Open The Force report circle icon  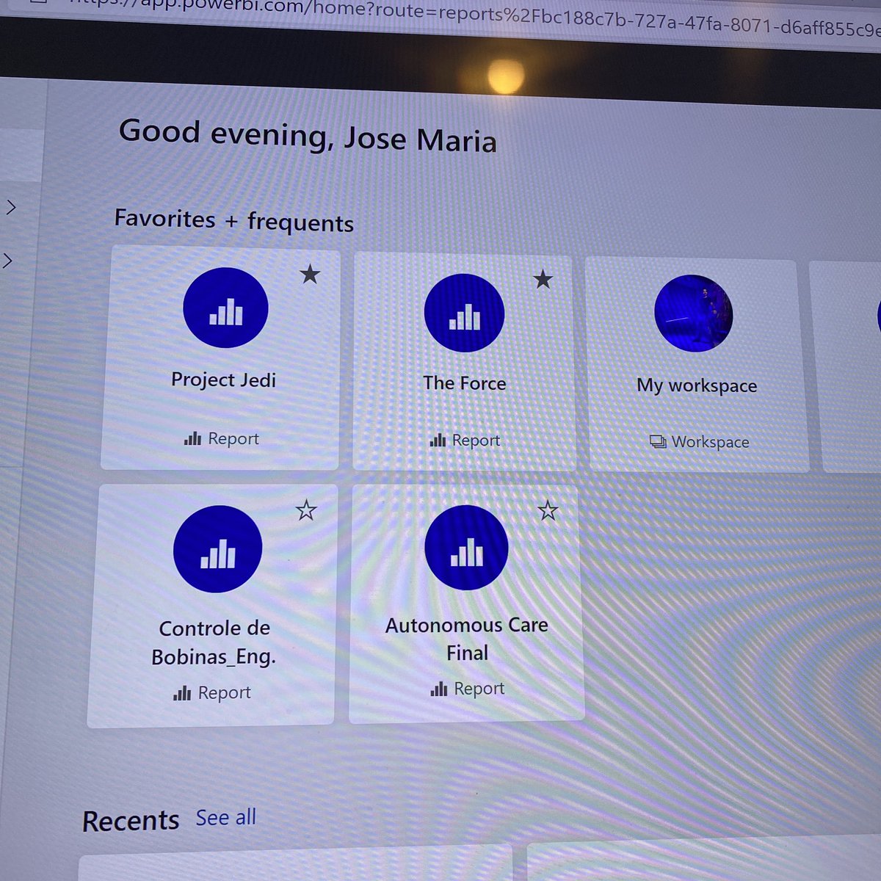point(465,313)
